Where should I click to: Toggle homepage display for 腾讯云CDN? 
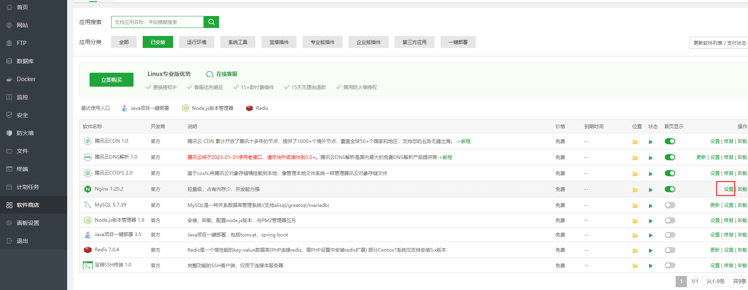[670, 141]
